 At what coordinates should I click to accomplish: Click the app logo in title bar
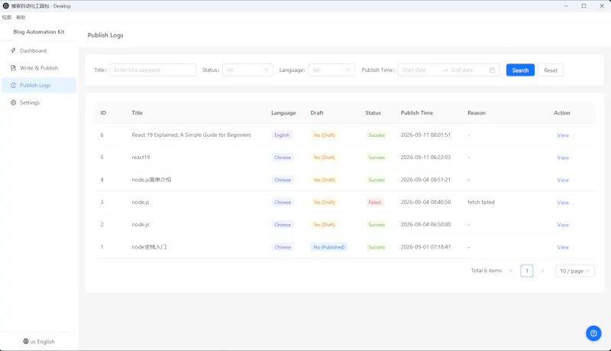(6, 6)
